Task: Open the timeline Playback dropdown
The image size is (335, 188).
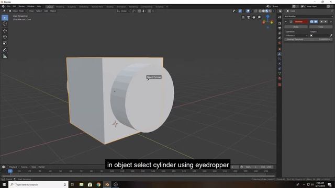Action: pos(14,167)
